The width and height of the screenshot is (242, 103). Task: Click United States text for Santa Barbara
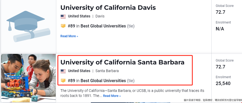(79, 71)
